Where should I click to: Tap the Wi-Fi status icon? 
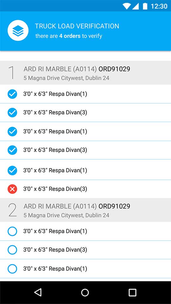pyautogui.click(x=126, y=6)
